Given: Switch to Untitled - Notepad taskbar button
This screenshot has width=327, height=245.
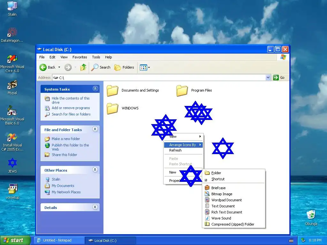Looking at the screenshot, I should tap(59, 240).
